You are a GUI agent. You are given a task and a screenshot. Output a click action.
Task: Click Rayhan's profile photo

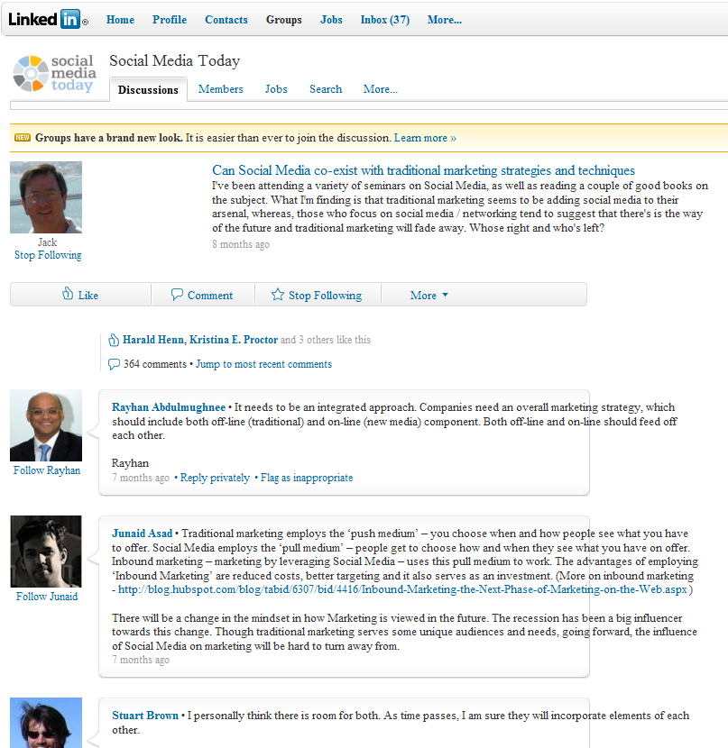46,425
